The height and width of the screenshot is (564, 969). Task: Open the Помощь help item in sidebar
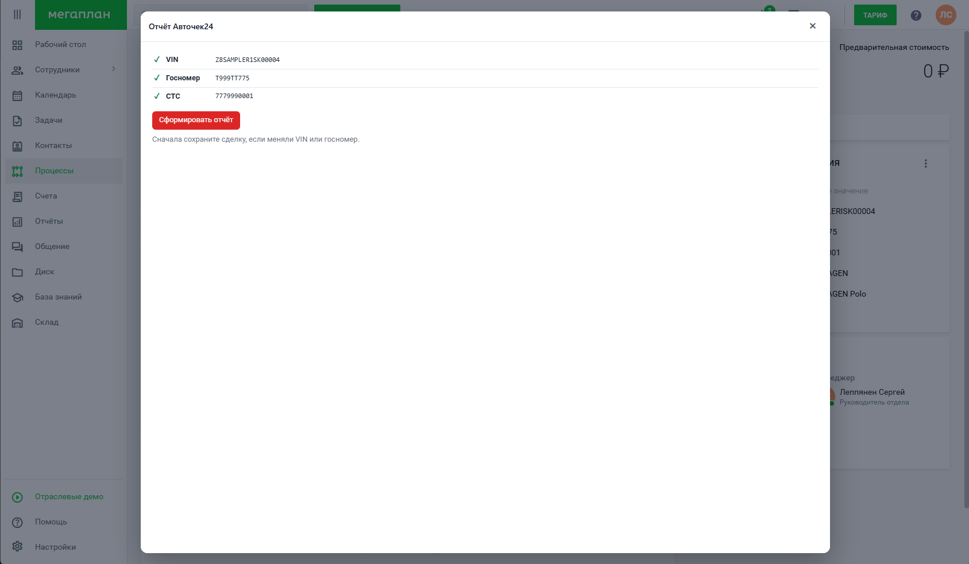(64, 522)
